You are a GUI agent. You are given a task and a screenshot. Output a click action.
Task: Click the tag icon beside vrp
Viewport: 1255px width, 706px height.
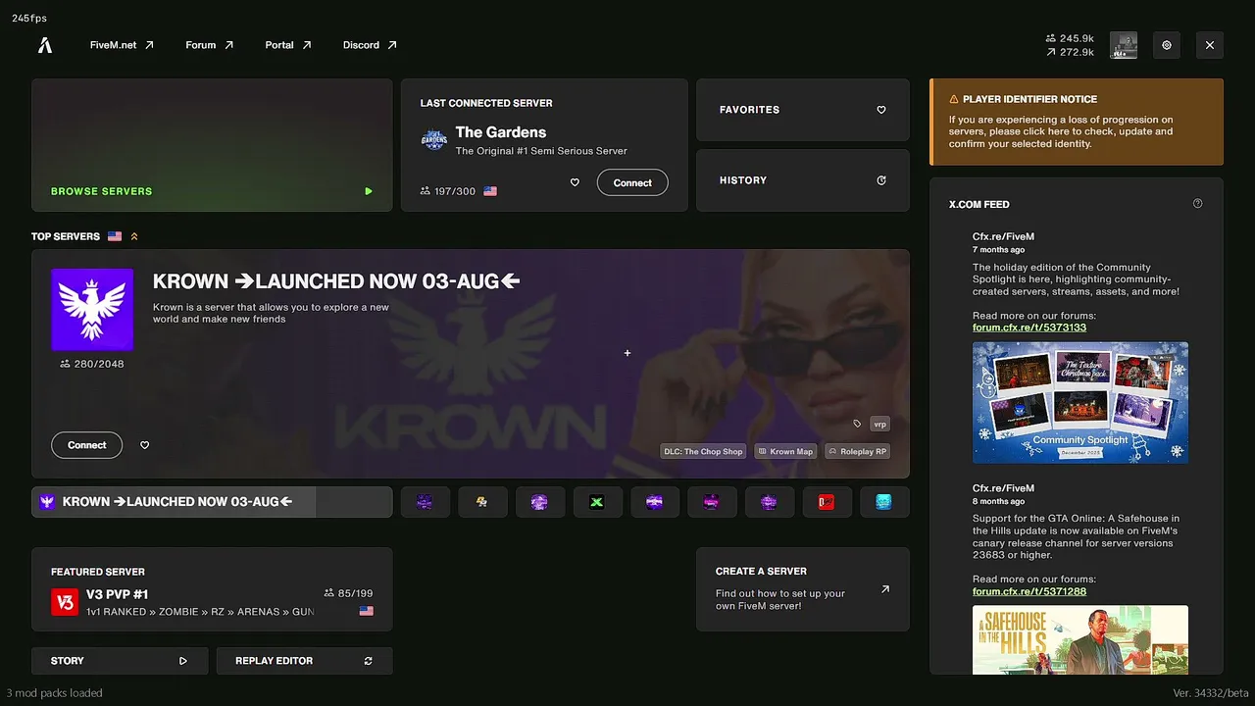tap(857, 424)
